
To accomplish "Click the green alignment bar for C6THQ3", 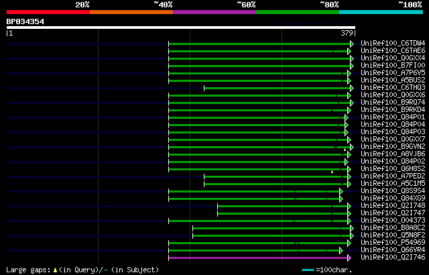I will [277, 88].
